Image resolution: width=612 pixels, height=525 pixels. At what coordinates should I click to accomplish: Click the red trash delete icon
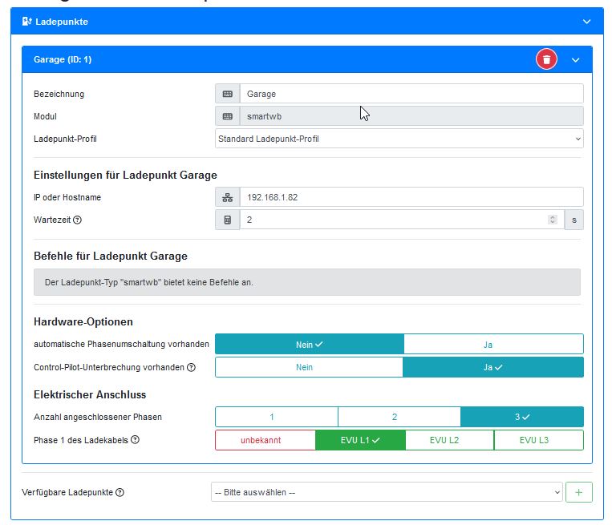click(x=546, y=59)
